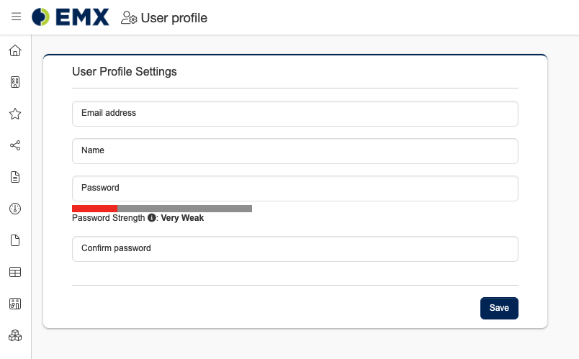Go to Home in sidebar
This screenshot has height=359, width=579.
(15, 50)
